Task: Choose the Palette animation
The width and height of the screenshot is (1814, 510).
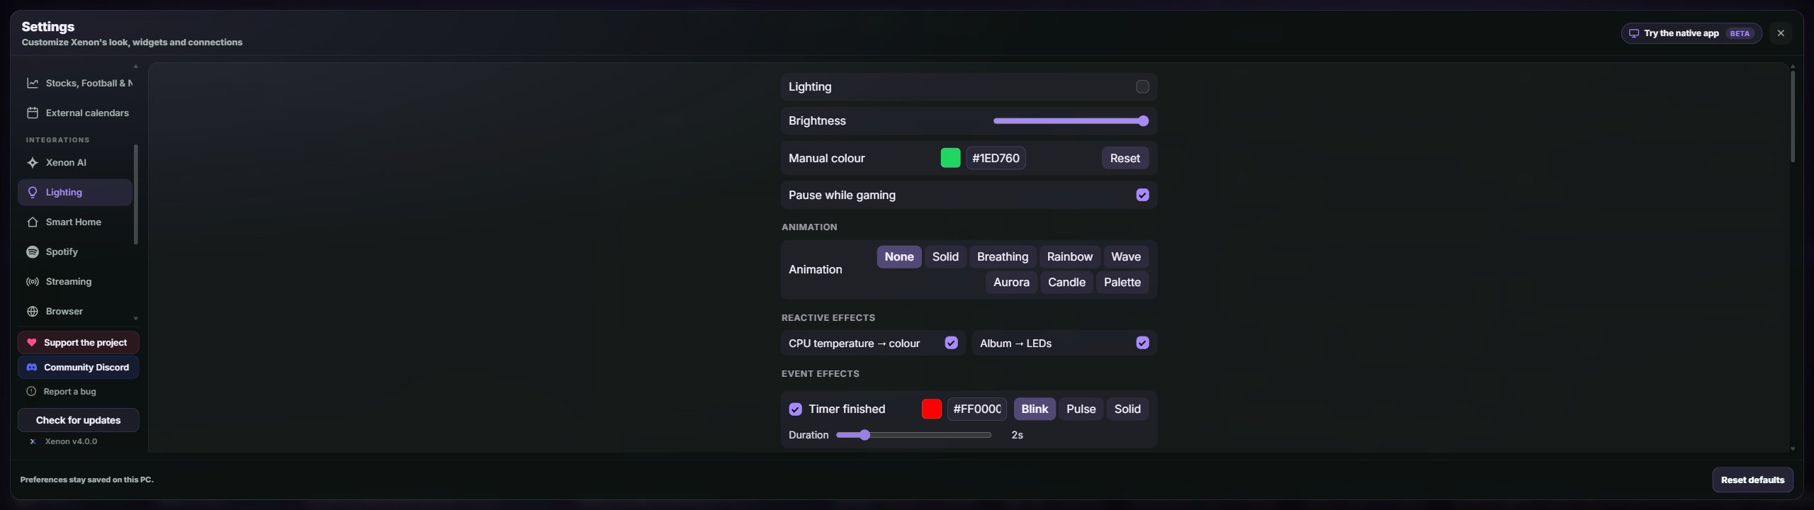Action: click(1122, 283)
